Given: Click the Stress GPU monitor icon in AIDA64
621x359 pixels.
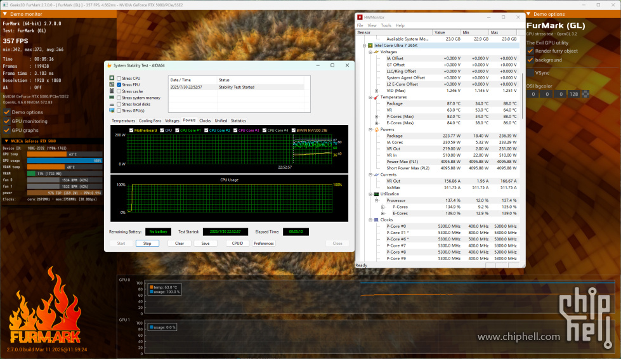Looking at the screenshot, I should tap(112, 110).
